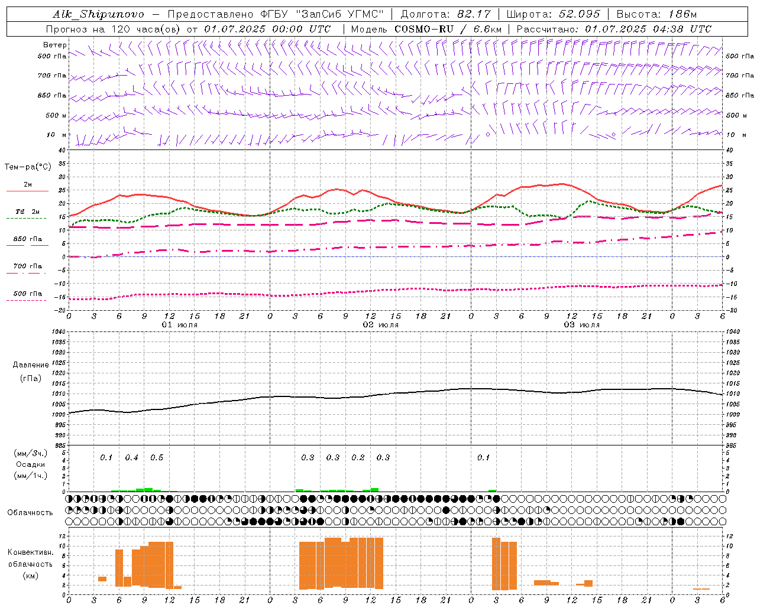Click the dotted 500 гПа temperature legend line

point(26,300)
